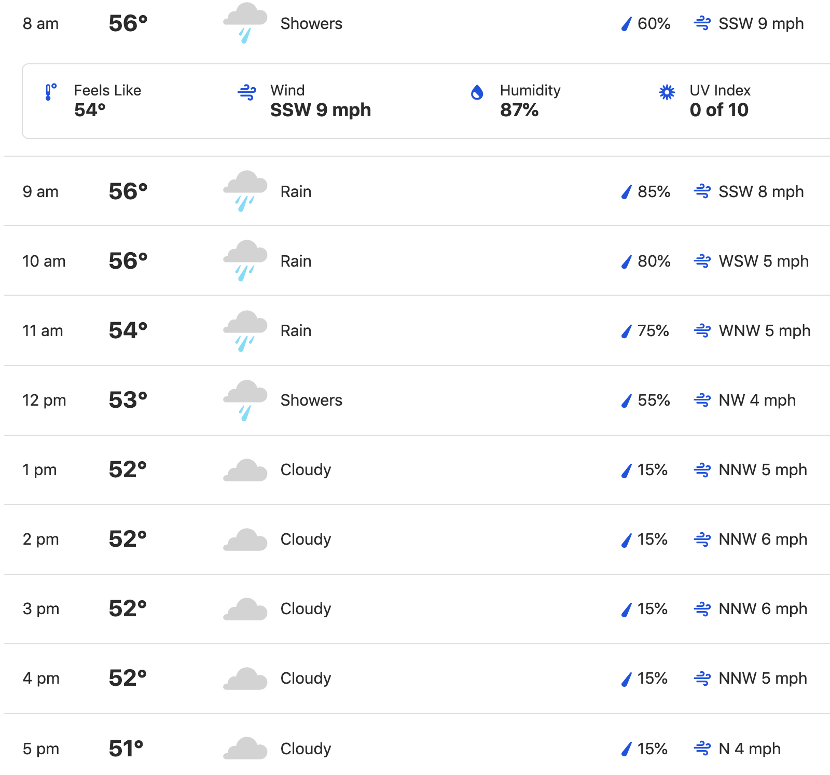Click NNW 6 mph wind in 2 pm row

(x=763, y=539)
